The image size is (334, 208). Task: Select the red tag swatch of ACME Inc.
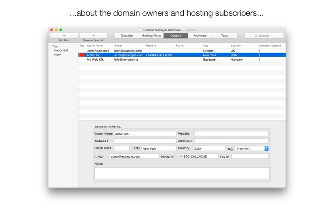[x=82, y=55]
